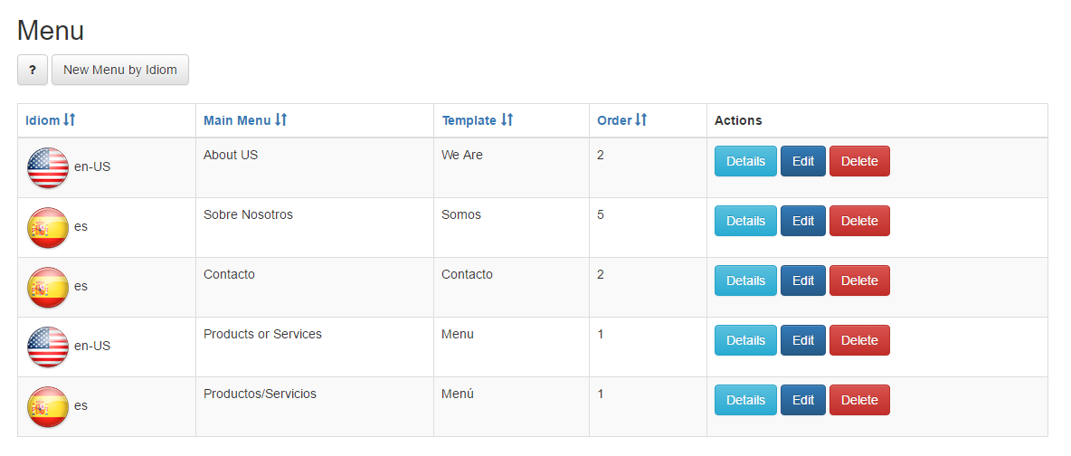Create a New Menu by Idiom

[x=120, y=70]
